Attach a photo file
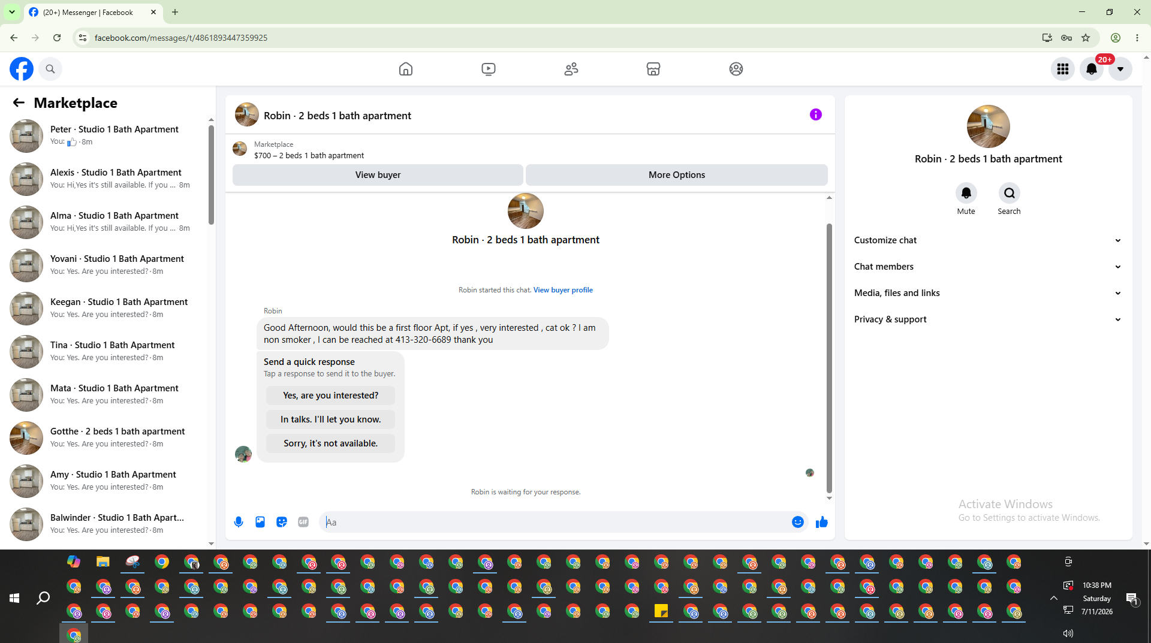The image size is (1151, 643). (260, 522)
